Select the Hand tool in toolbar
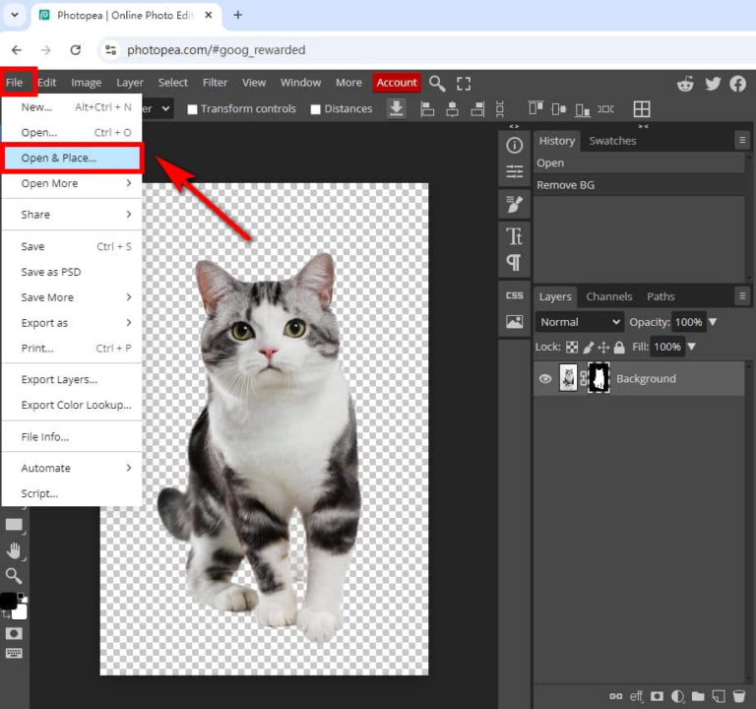Screen dimensions: 756x709 tap(14, 550)
